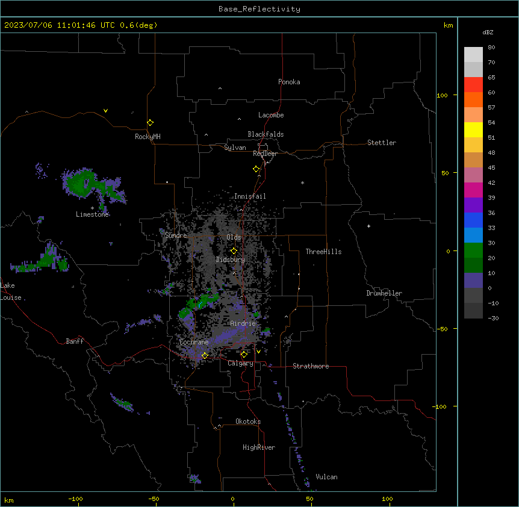Click the yellow diamond marker below RedDeer
The height and width of the screenshot is (507, 519).
[x=256, y=169]
